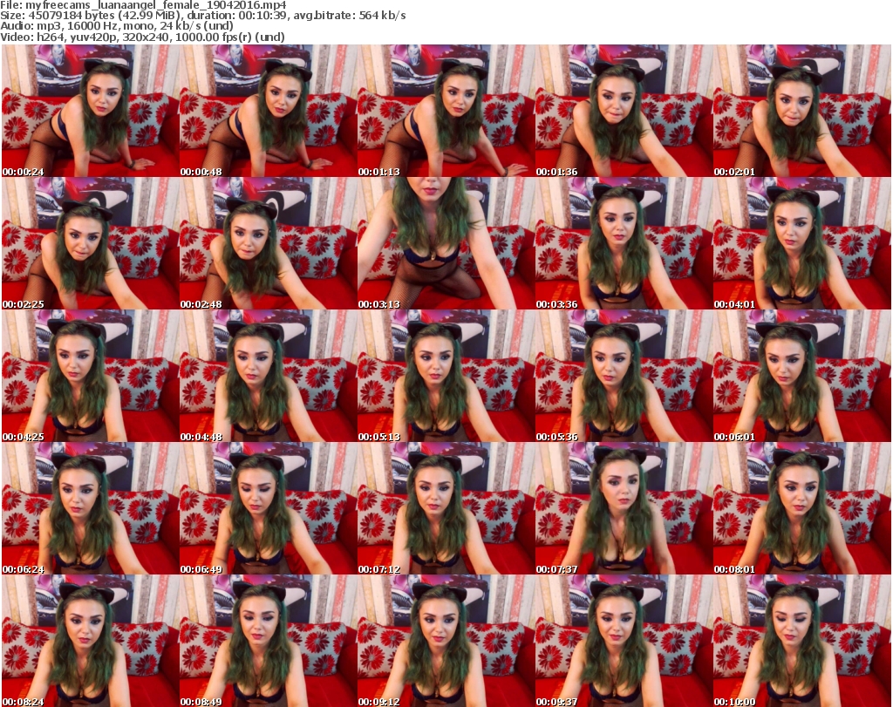Select the thumbnail stamped 00:05:13

coord(446,376)
